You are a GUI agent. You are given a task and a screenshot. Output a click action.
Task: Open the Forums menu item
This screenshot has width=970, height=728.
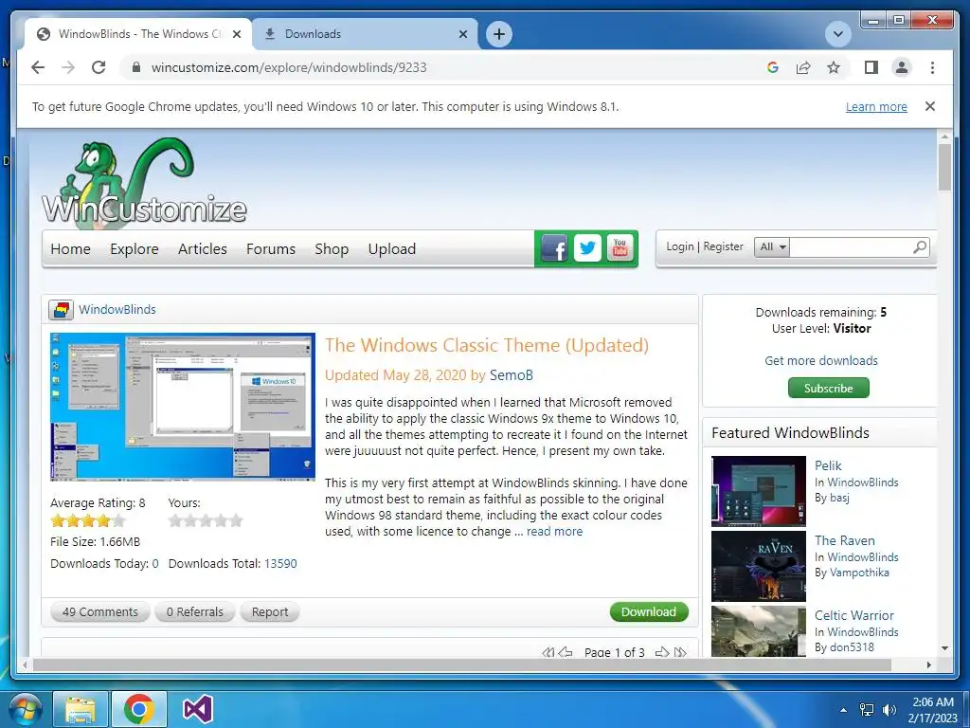click(x=271, y=249)
